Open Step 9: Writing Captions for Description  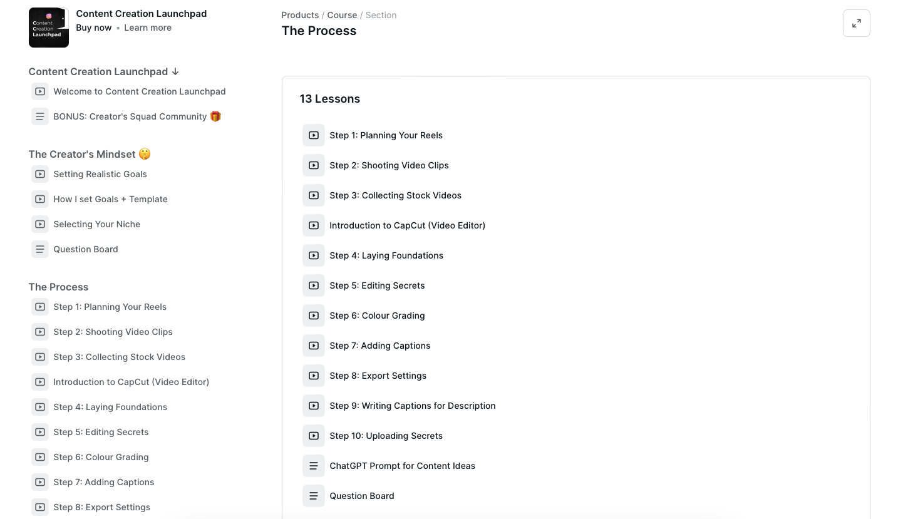413,406
